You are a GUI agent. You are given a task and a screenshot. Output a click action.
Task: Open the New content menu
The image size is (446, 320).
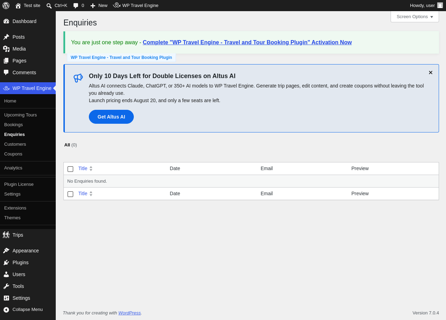click(x=99, y=6)
